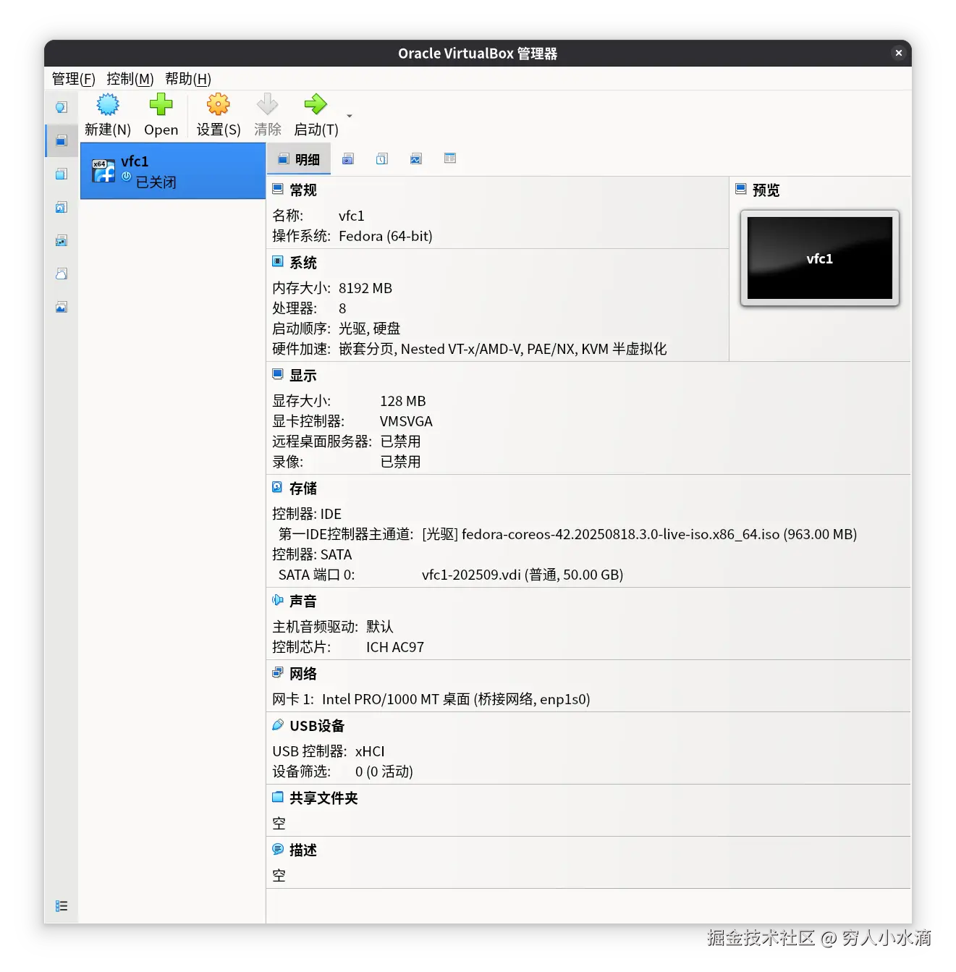Switch to the 明细 details tab
956x972 pixels.
299,159
